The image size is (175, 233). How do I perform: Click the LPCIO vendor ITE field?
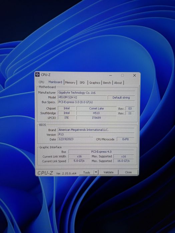[67, 118]
